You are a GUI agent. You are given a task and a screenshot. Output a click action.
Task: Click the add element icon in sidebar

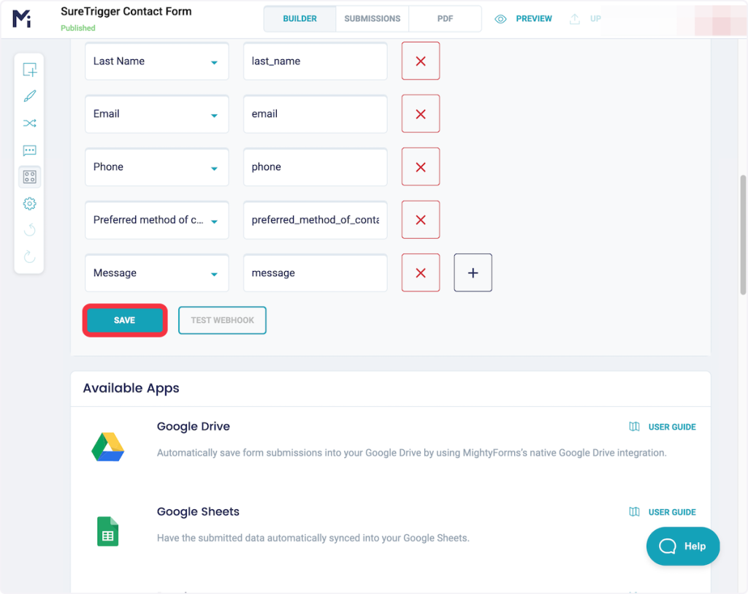[x=29, y=70]
